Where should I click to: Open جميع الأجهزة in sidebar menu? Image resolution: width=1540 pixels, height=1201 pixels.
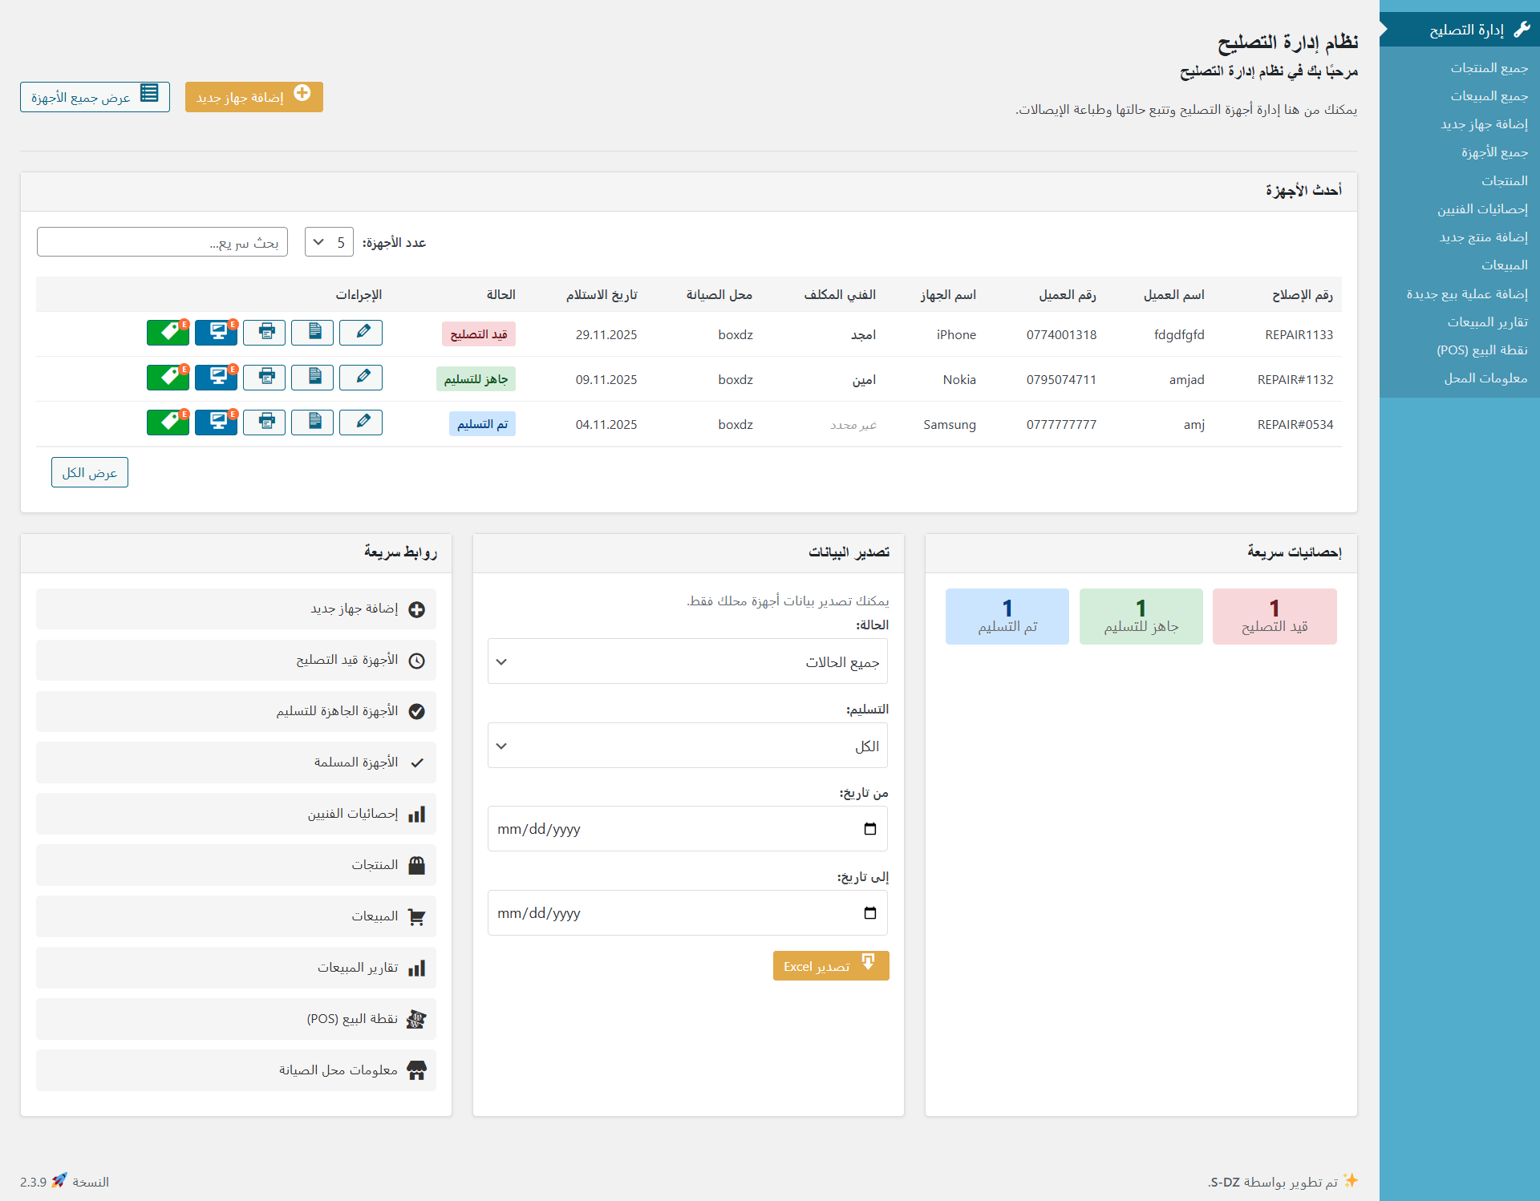coord(1493,152)
